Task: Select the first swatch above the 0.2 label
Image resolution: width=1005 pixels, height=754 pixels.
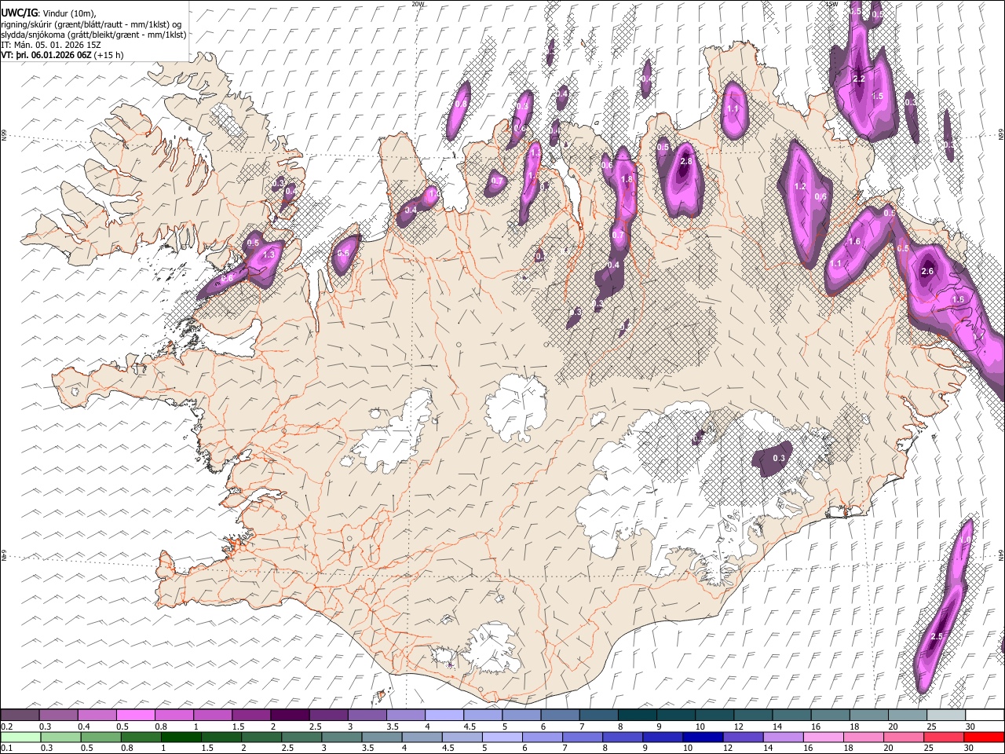Action: coord(20,716)
